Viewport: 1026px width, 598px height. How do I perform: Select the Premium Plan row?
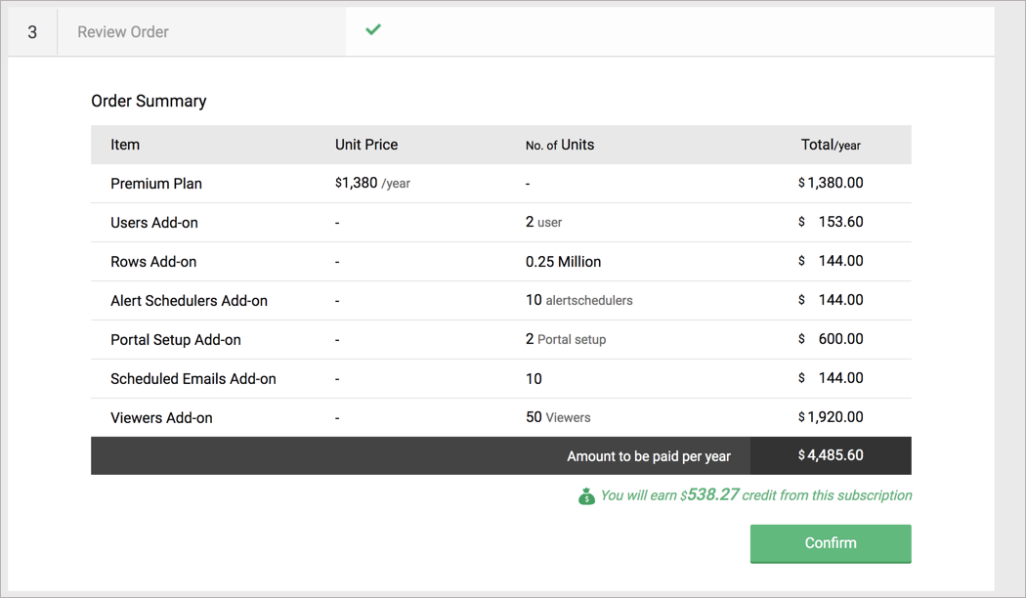[156, 183]
